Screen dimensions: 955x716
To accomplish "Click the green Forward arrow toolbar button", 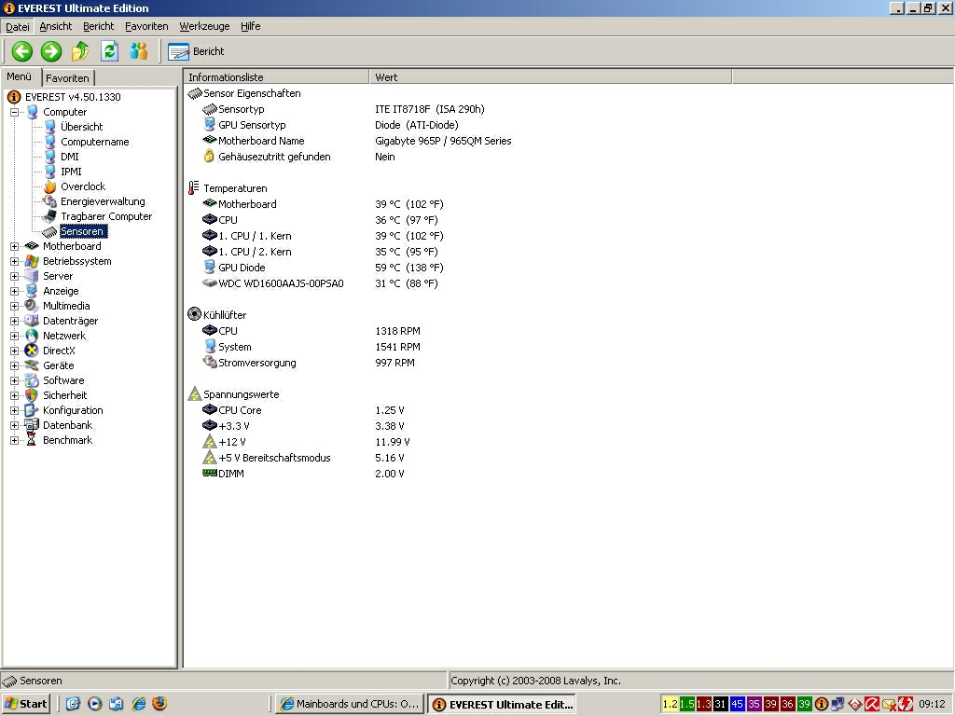I will point(51,51).
